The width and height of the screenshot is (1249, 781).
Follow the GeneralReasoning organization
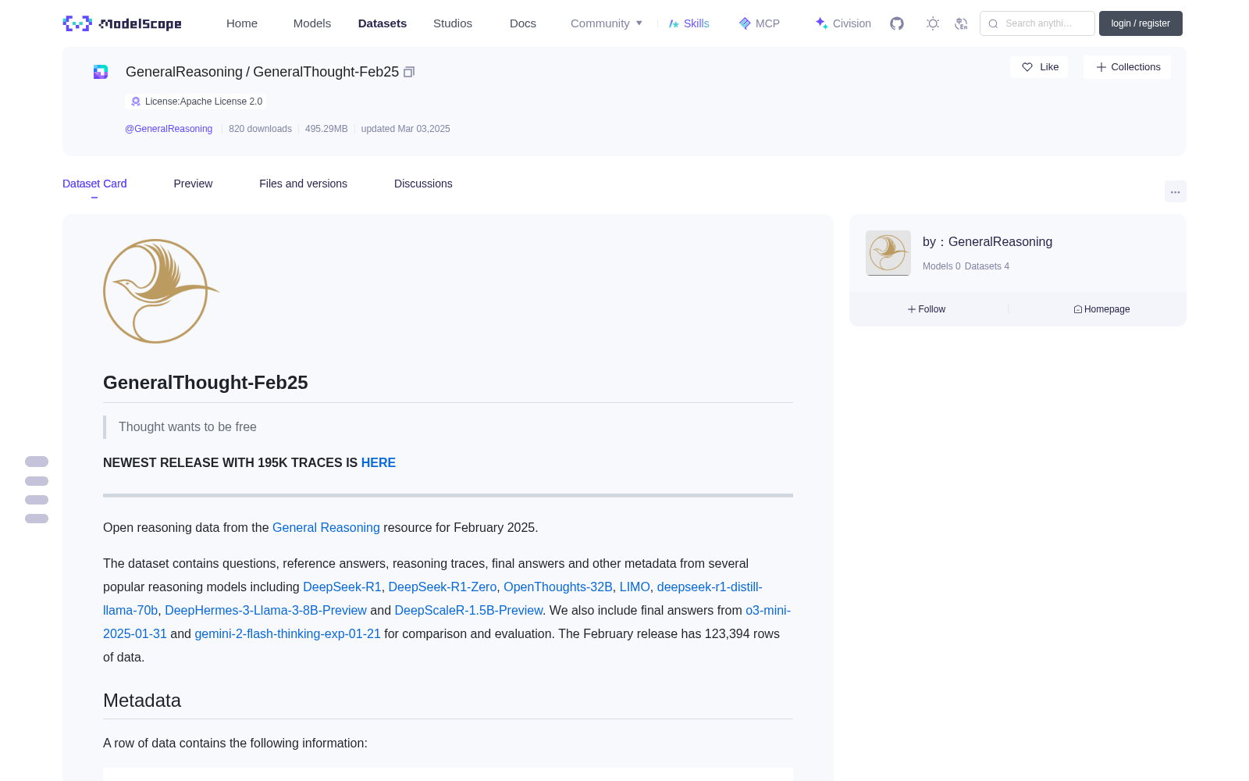927,309
